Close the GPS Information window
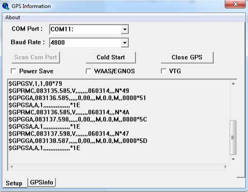 pos(235,4)
